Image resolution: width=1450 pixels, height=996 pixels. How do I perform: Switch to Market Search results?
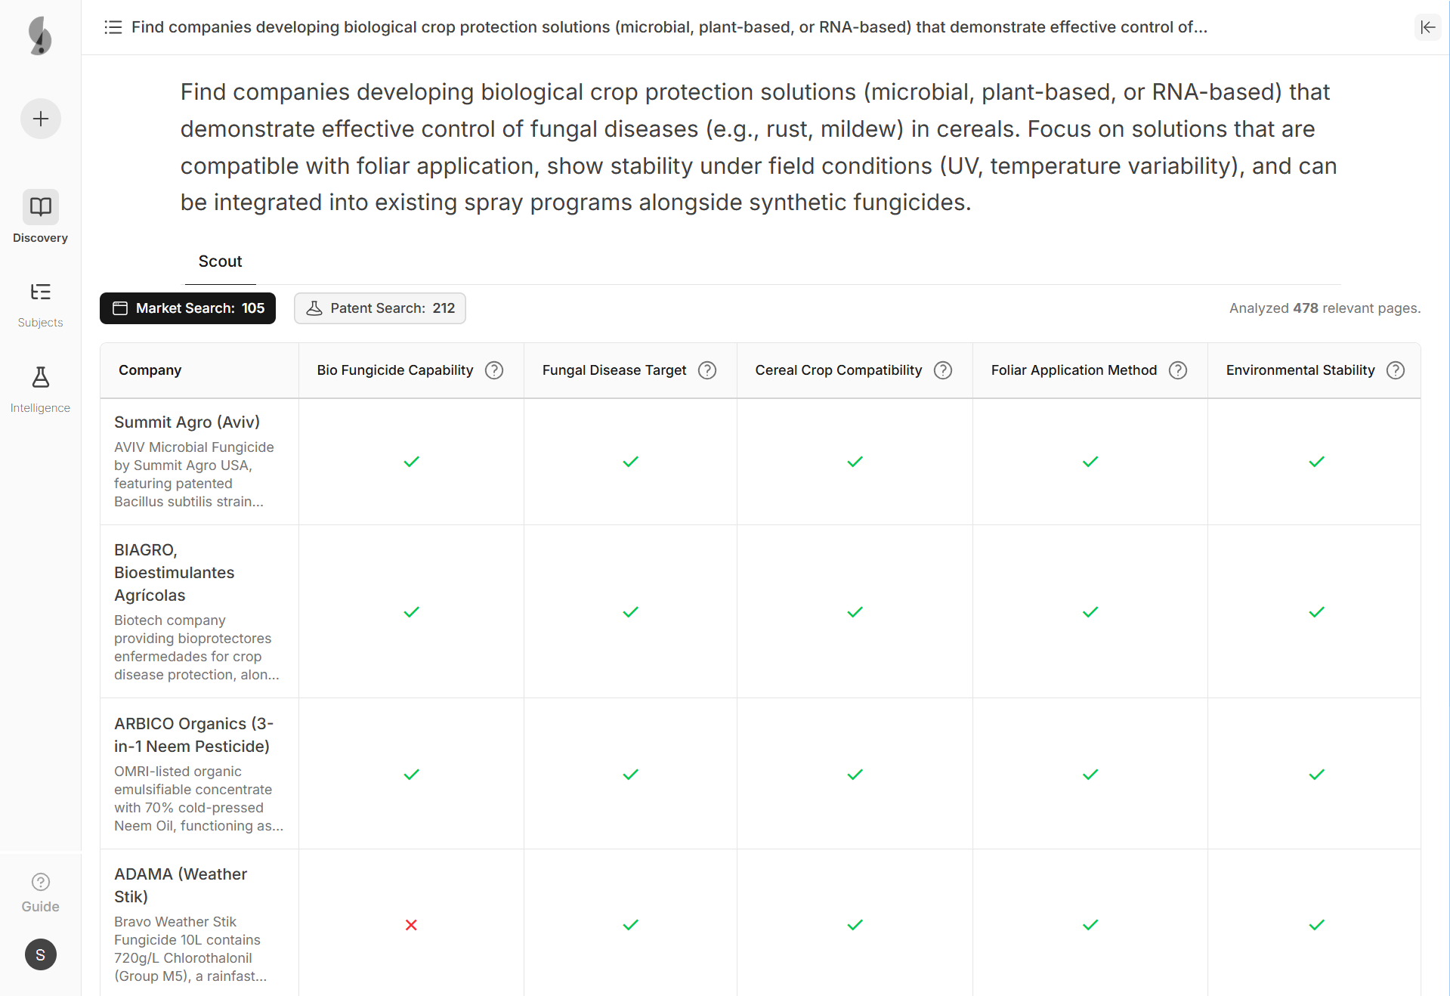187,308
